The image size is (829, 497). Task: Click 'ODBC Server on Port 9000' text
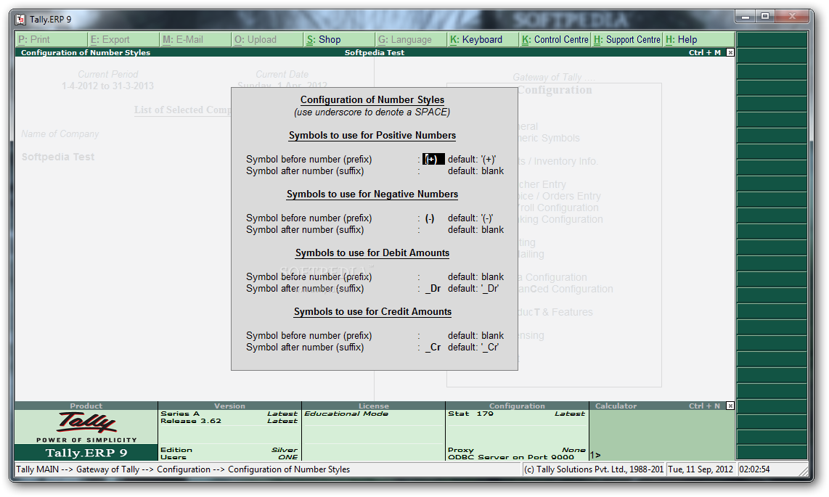point(511,457)
